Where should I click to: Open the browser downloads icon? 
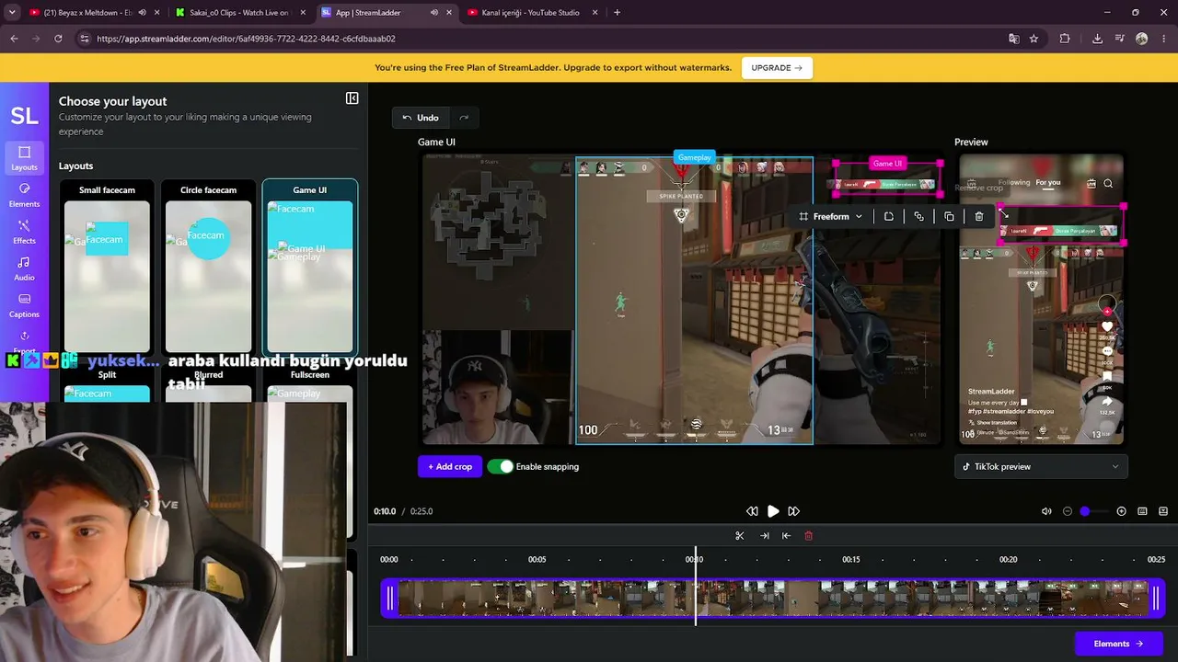pyautogui.click(x=1097, y=39)
